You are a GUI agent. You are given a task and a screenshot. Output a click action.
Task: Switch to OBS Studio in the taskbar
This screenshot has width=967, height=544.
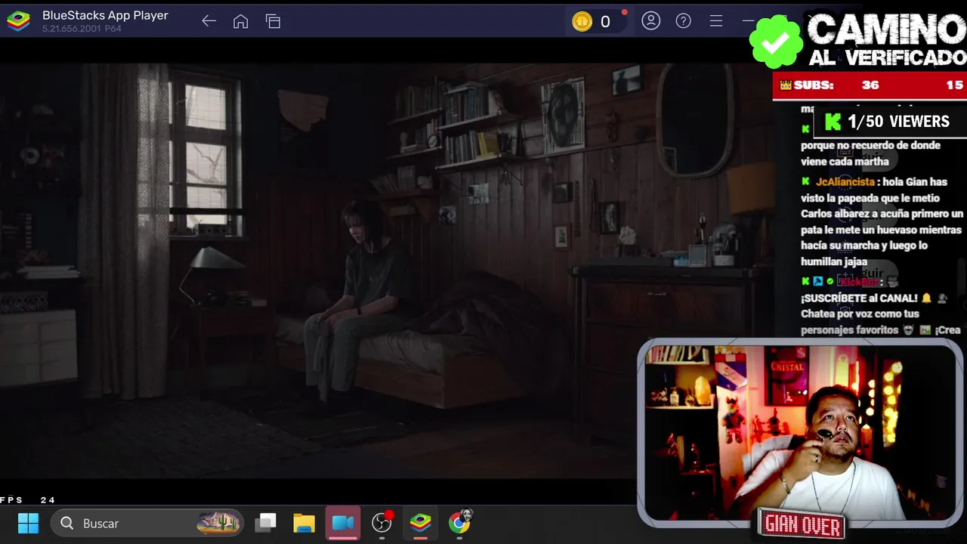tap(382, 523)
